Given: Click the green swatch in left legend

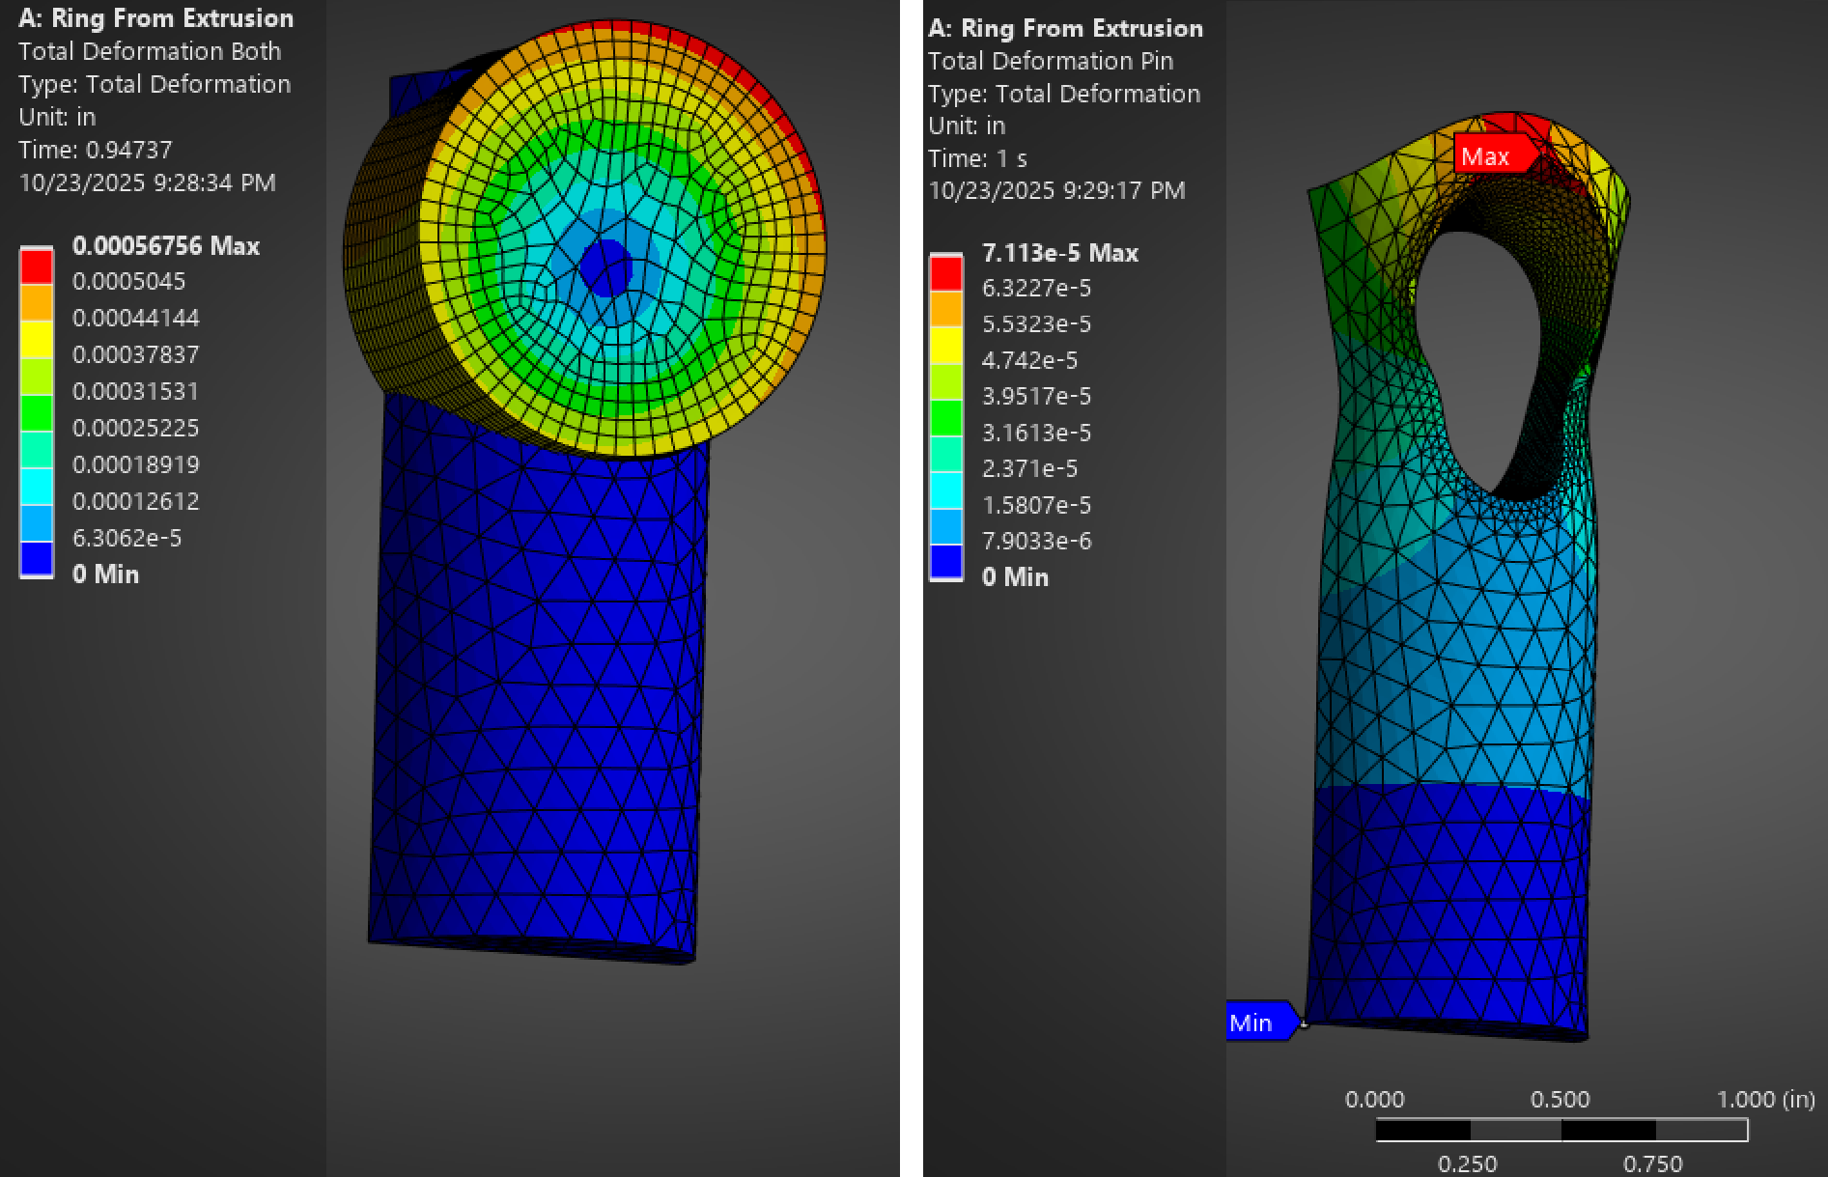Looking at the screenshot, I should pyautogui.click(x=37, y=412).
